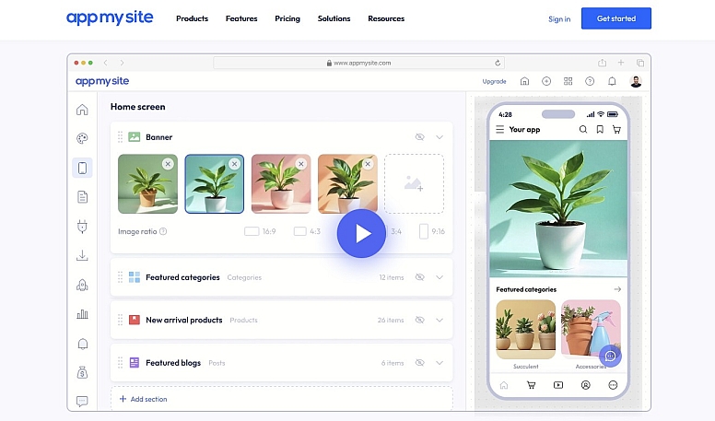Select the 4:3 image ratio
This screenshot has width=715, height=421.
click(307, 231)
